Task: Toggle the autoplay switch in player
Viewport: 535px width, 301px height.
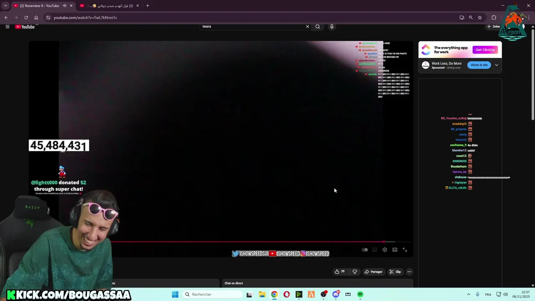Action: pyautogui.click(x=365, y=250)
